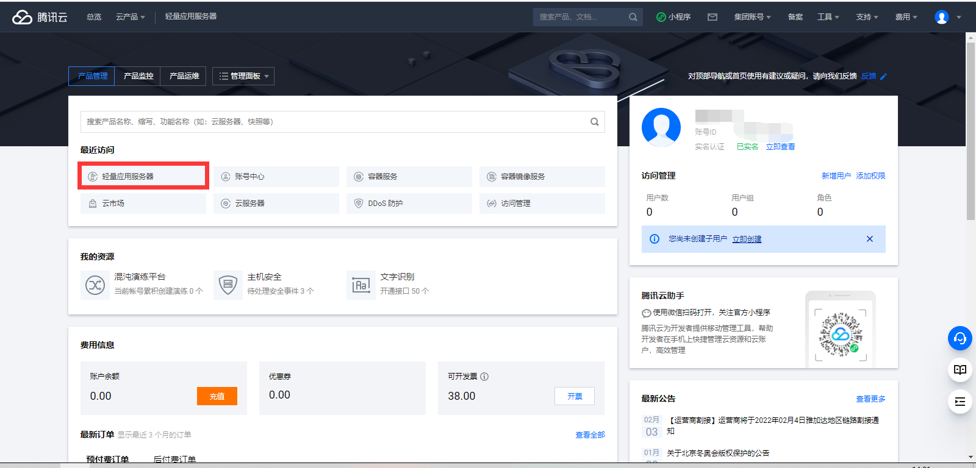Viewport: 976px width, 468px height.
Task: Click the info icon beside 可开发票
Action: [484, 377]
